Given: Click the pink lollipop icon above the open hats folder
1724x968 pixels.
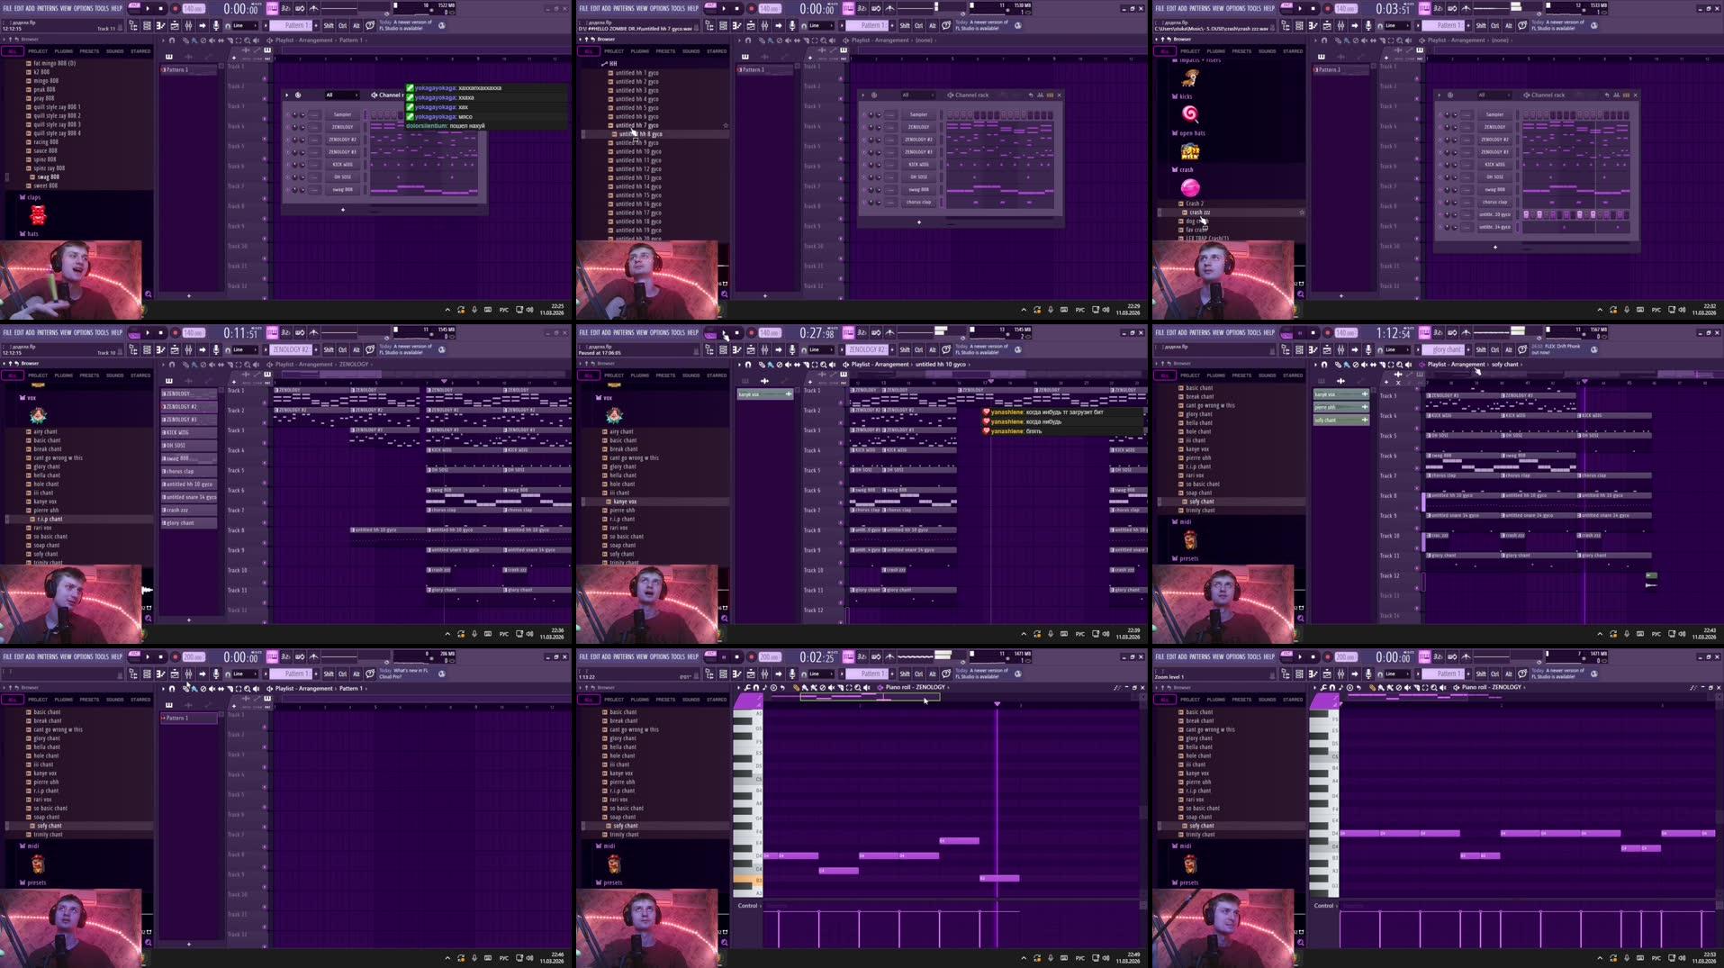Looking at the screenshot, I should [1190, 114].
